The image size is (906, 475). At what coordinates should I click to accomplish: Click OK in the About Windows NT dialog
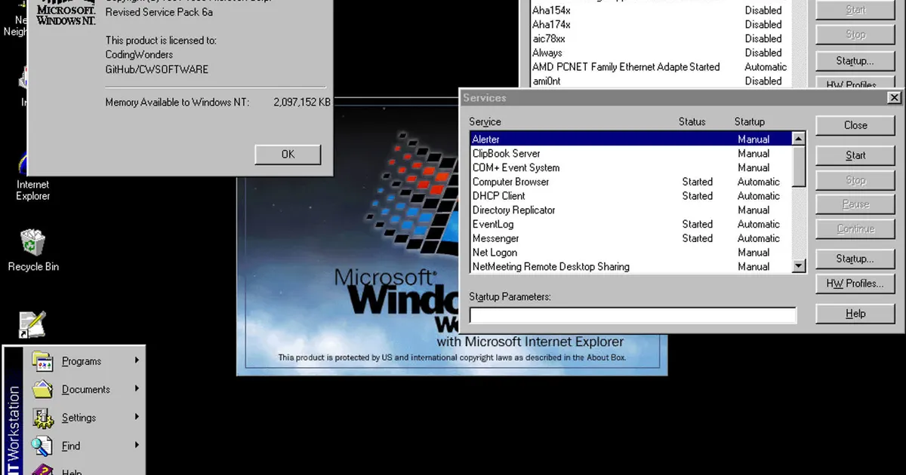click(288, 154)
